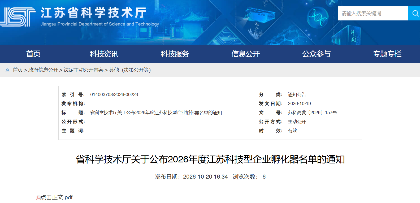Click the index number 014003708/2026-00223
Image resolution: width=420 pixels, height=203 pixels.
click(114, 94)
